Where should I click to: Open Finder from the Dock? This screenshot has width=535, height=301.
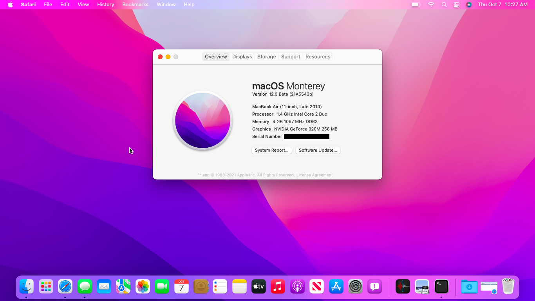click(27, 286)
